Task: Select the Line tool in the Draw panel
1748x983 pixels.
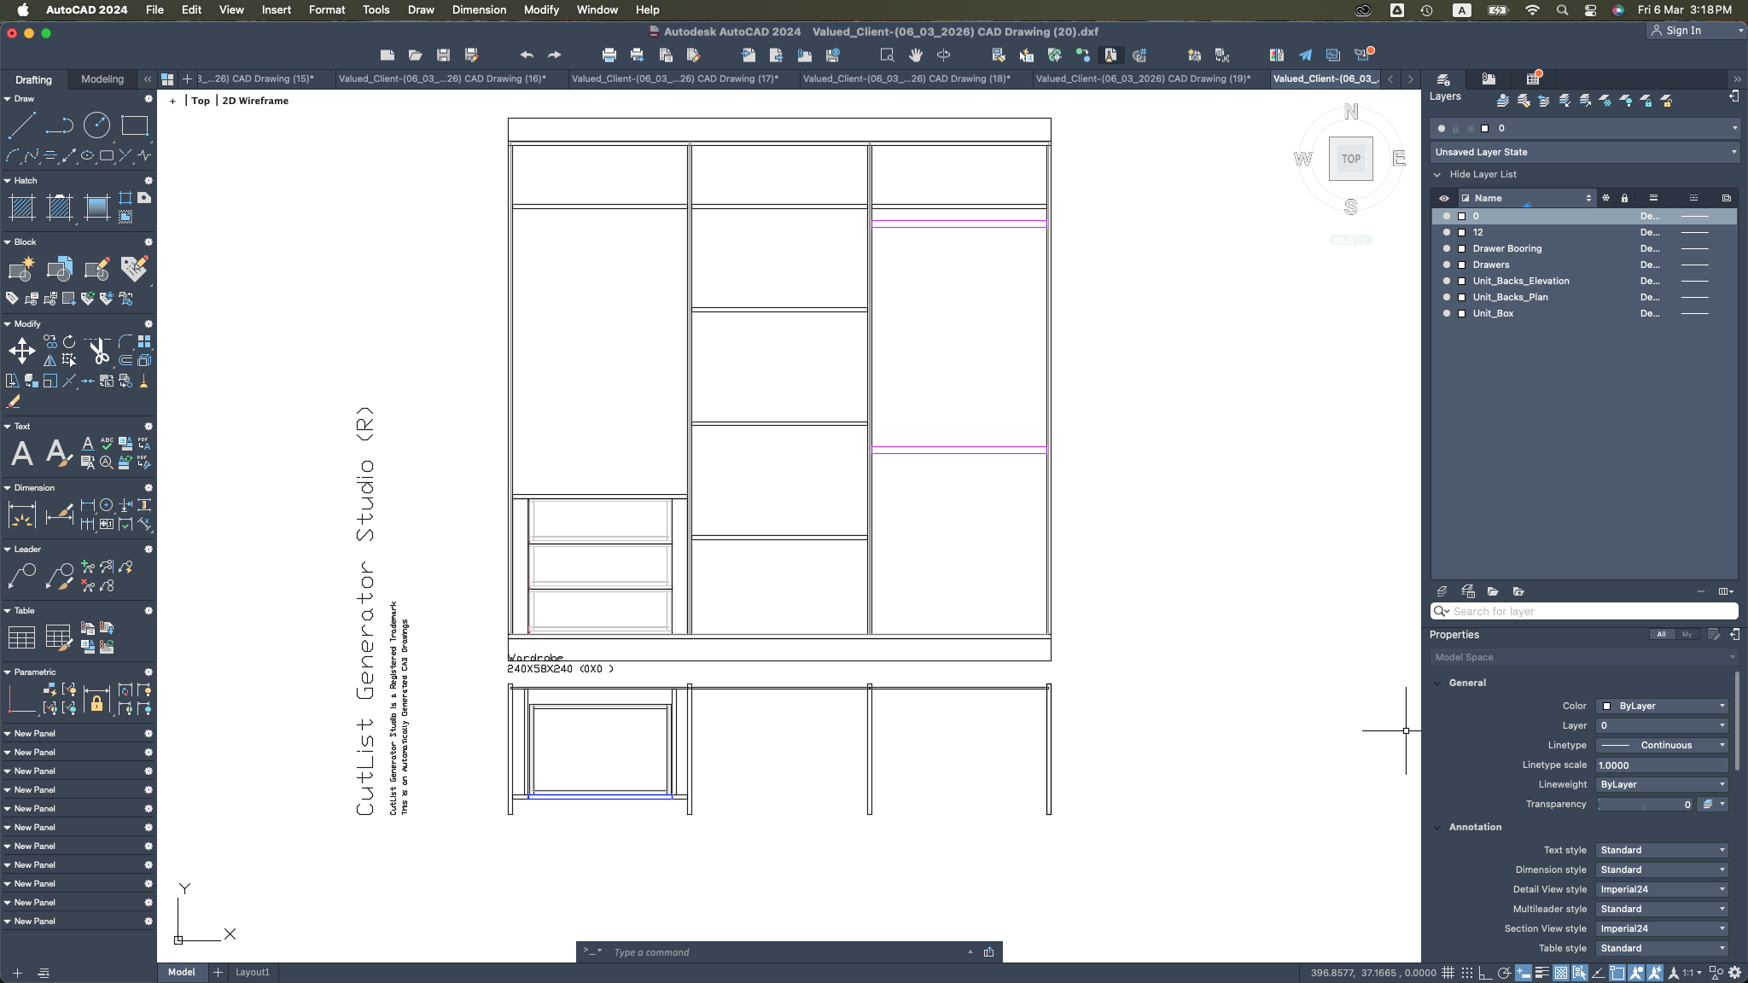Action: coord(23,125)
